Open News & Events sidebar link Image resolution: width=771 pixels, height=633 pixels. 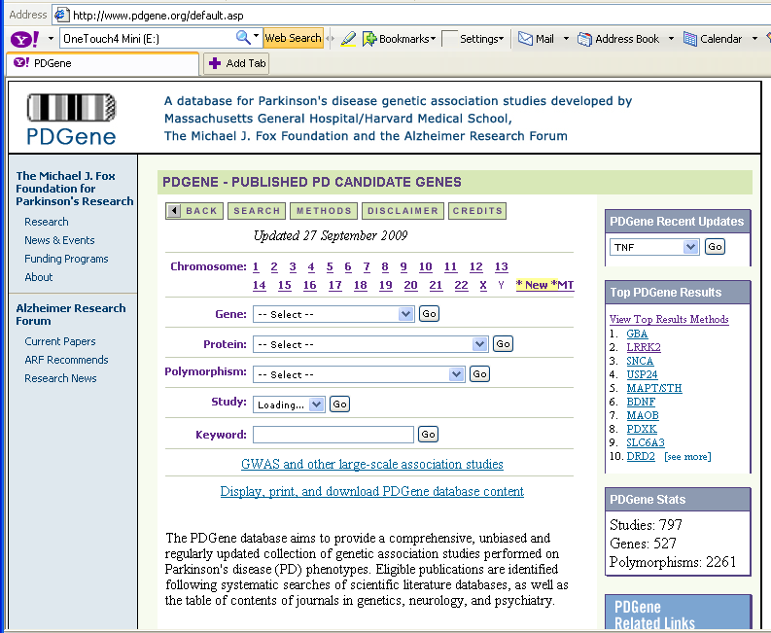pos(59,240)
